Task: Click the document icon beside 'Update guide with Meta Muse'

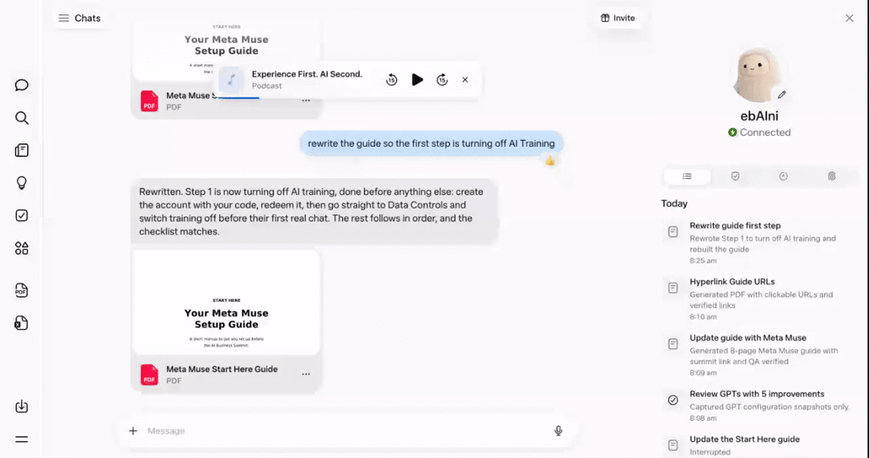Action: [x=673, y=343]
